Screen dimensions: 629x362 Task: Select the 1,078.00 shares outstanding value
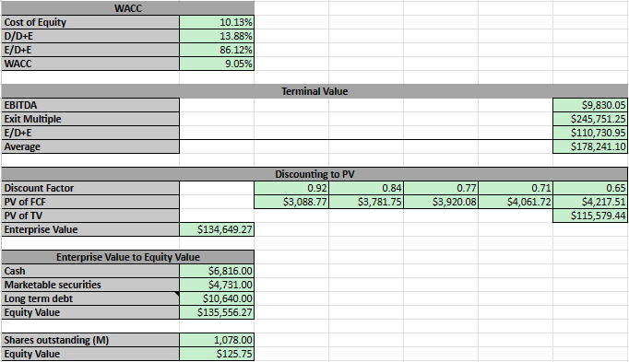(217, 340)
